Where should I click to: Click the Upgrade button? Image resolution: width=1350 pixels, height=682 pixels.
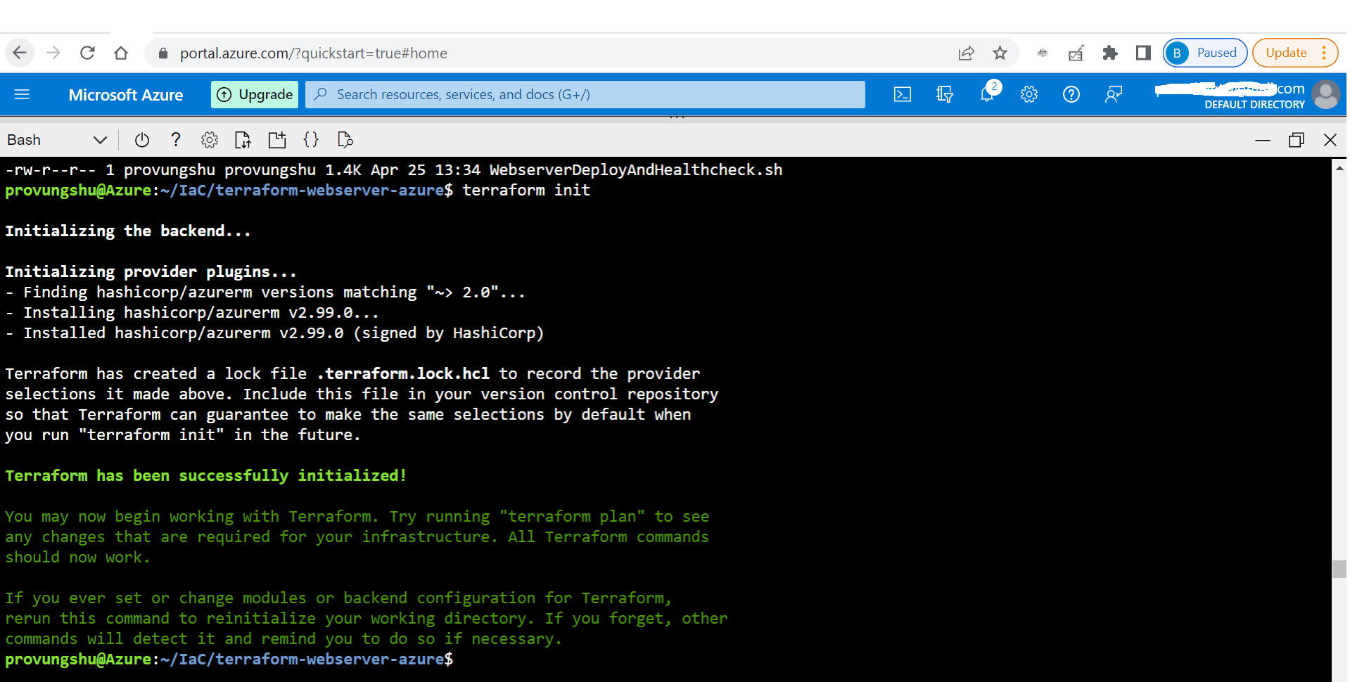click(254, 94)
